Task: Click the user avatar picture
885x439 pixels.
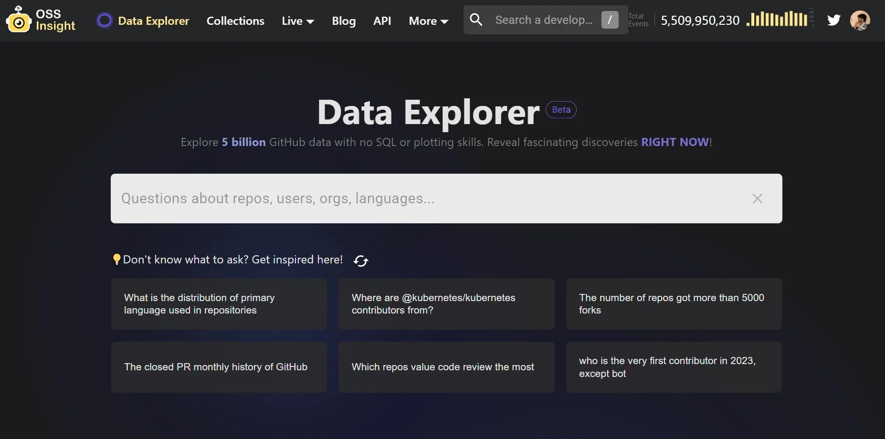Action: click(861, 20)
